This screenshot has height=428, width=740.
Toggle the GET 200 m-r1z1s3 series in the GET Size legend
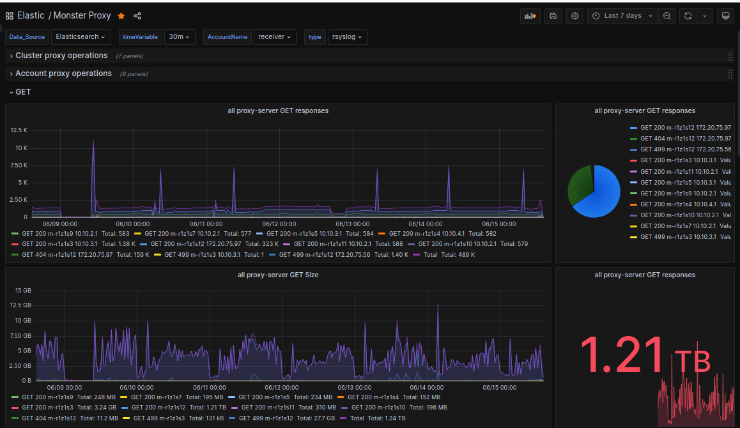(x=47, y=408)
